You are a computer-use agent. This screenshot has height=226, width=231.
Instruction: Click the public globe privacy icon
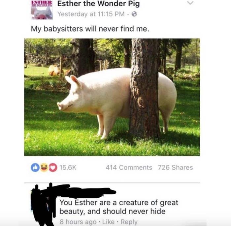click(134, 14)
